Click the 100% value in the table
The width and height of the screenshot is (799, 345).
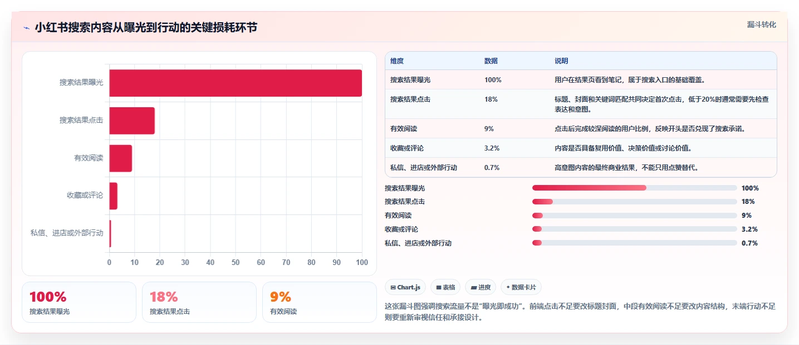pos(493,80)
